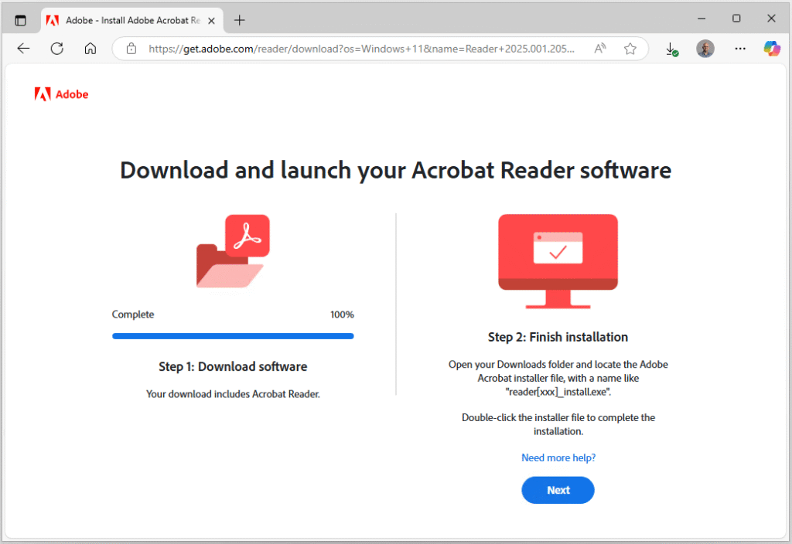Screen dimensions: 792x544
Task: Open the tab actions menu
Action: tap(21, 20)
